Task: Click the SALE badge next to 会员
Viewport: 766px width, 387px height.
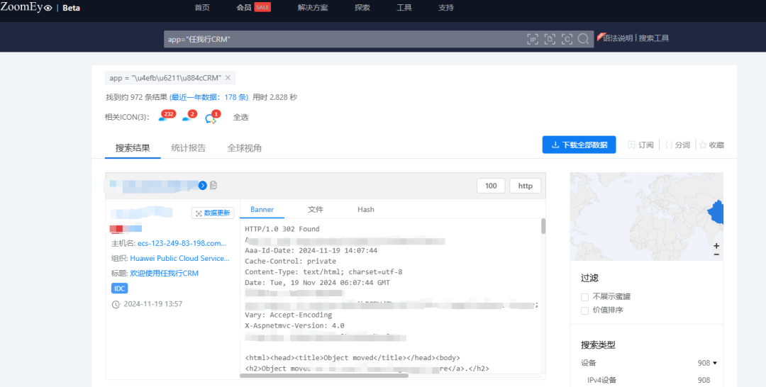Action: [x=262, y=7]
